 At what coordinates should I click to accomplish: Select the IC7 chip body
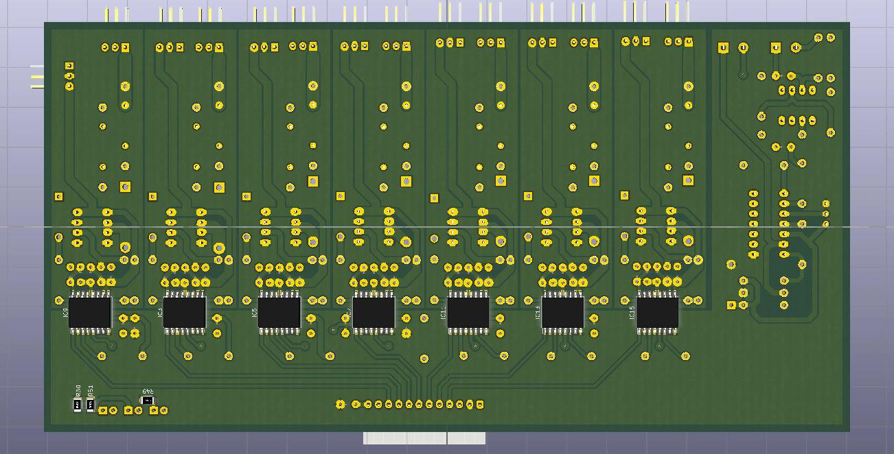pos(374,312)
